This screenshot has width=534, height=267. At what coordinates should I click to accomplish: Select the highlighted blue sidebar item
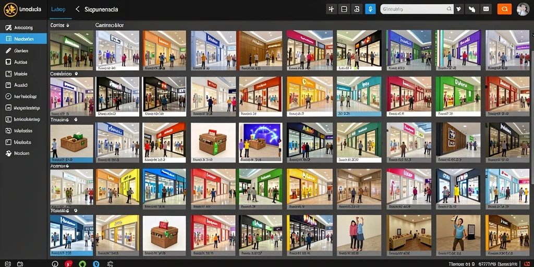[x=23, y=39]
